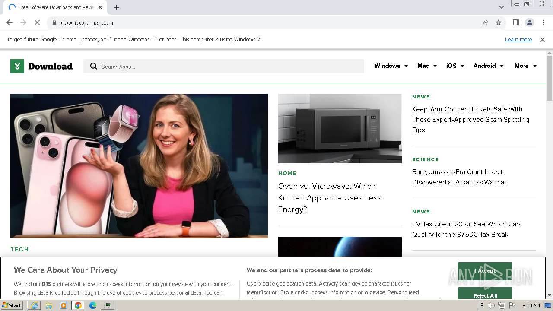The width and height of the screenshot is (553, 311).
Task: Open the media player taskbar icon
Action: 64,305
